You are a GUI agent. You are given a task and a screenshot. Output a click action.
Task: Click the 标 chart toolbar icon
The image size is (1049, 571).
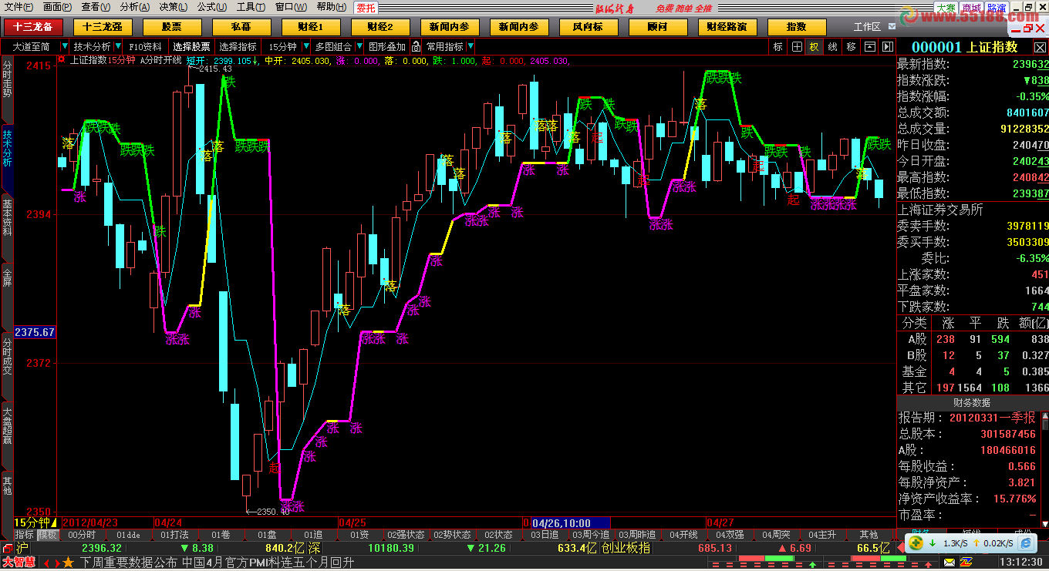click(777, 46)
